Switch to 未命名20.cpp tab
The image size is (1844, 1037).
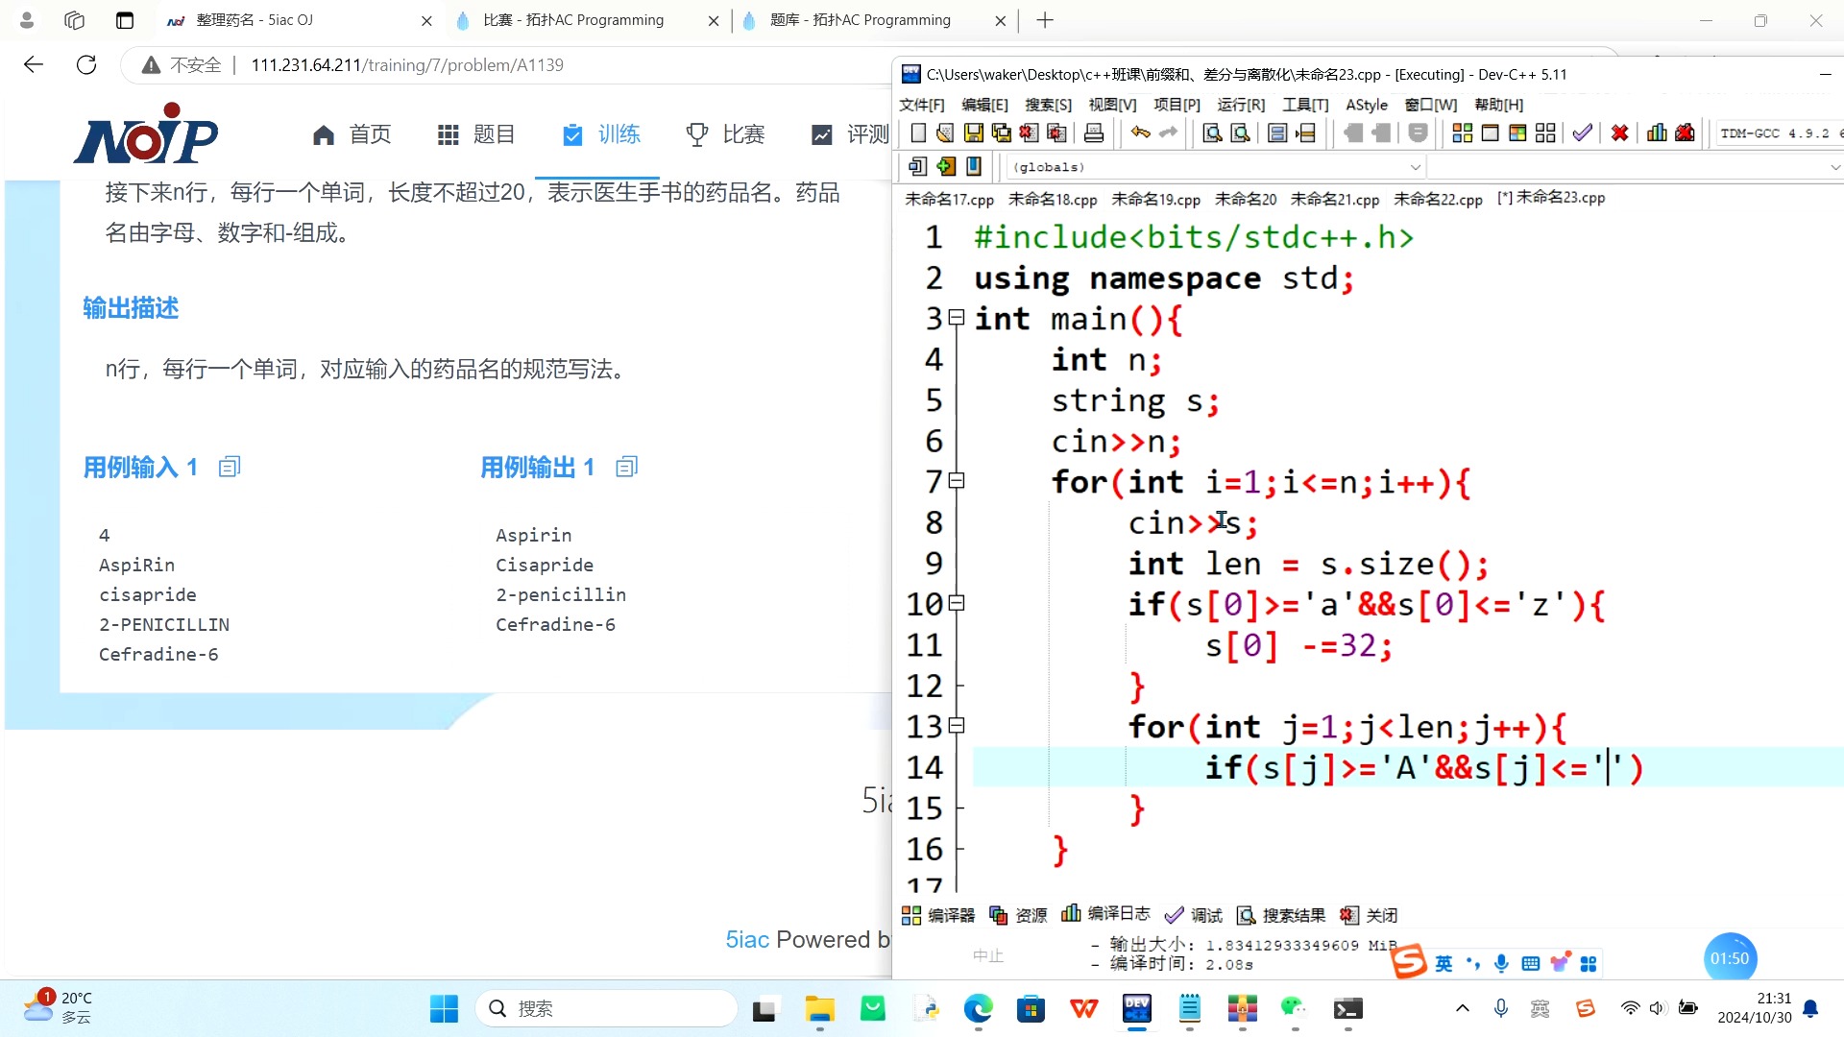[1248, 199]
